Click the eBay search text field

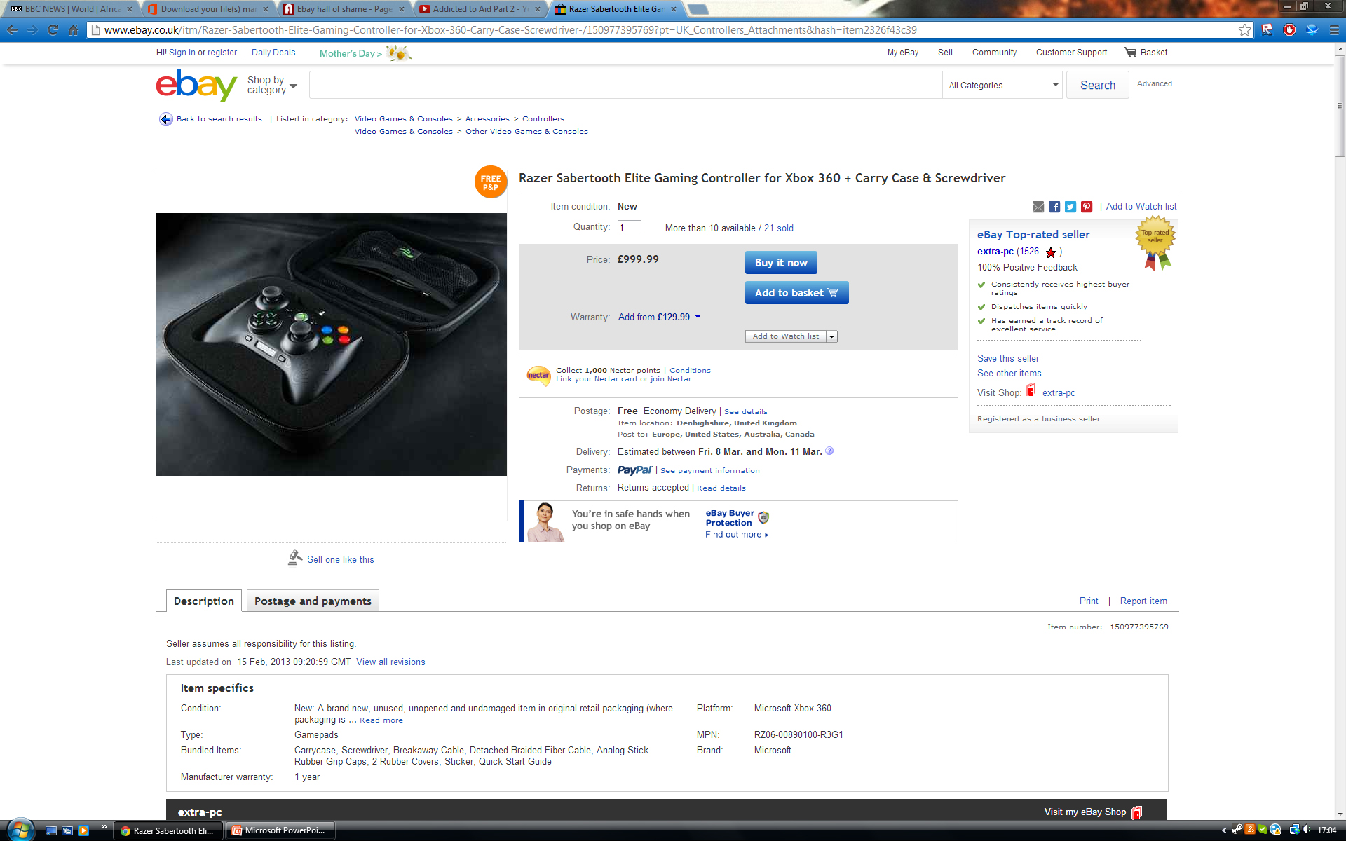(625, 85)
